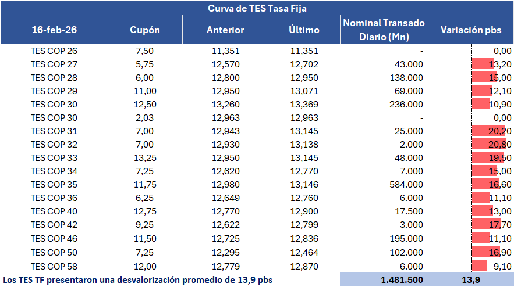Click the red data bar showing 20,80
Screen dimensions: 514x287
pos(487,145)
